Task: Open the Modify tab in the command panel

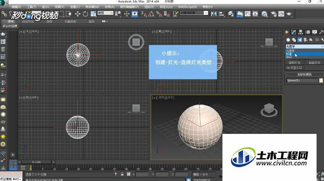Action: click(x=294, y=32)
